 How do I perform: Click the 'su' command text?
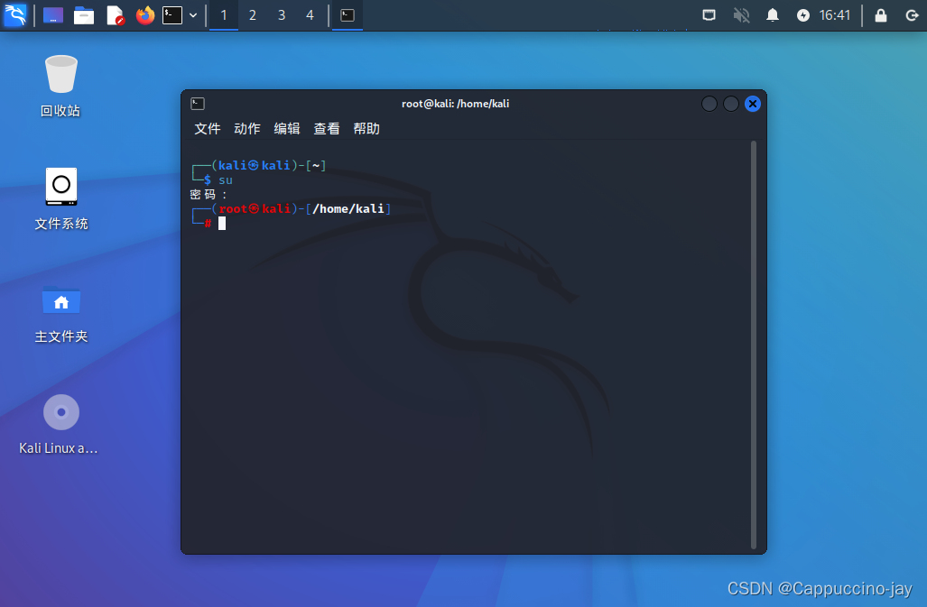226,180
